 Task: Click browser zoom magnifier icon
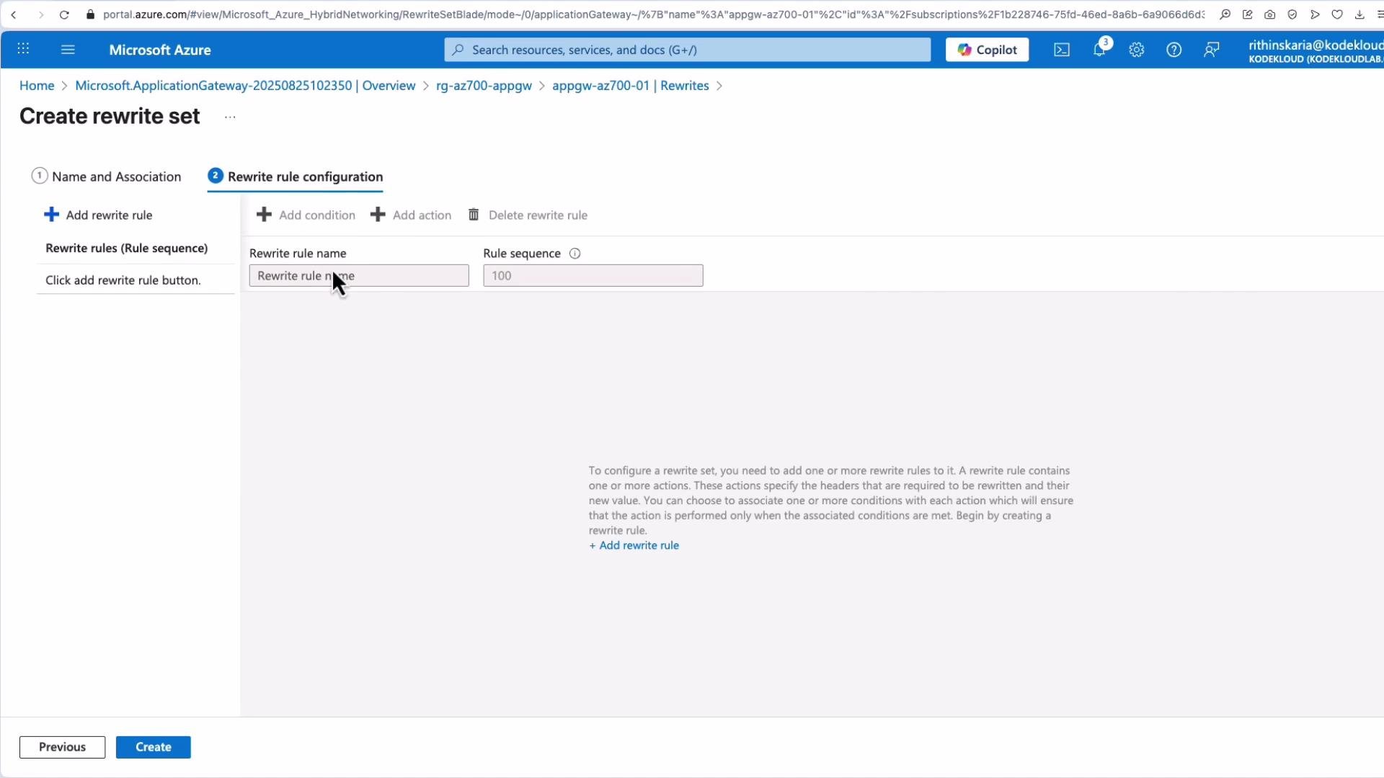(x=1225, y=14)
